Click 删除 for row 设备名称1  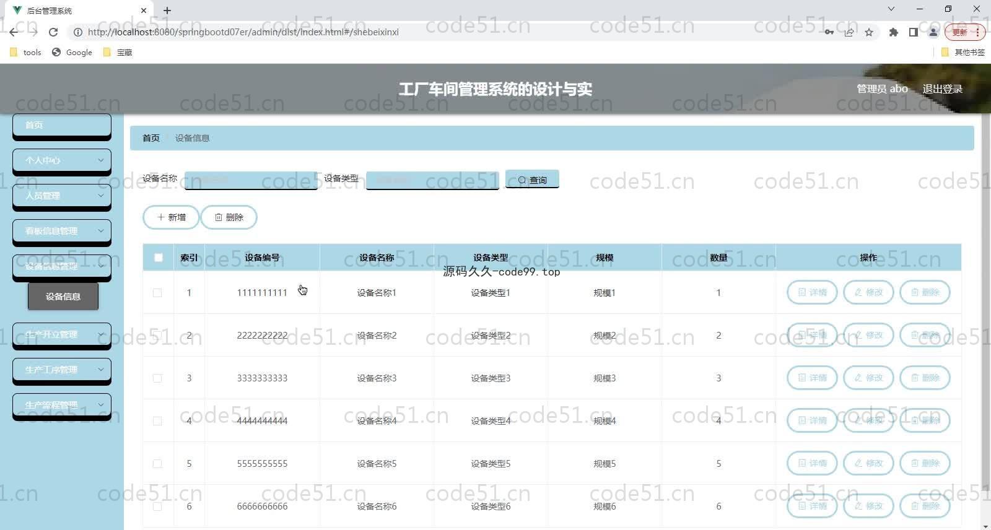click(925, 292)
